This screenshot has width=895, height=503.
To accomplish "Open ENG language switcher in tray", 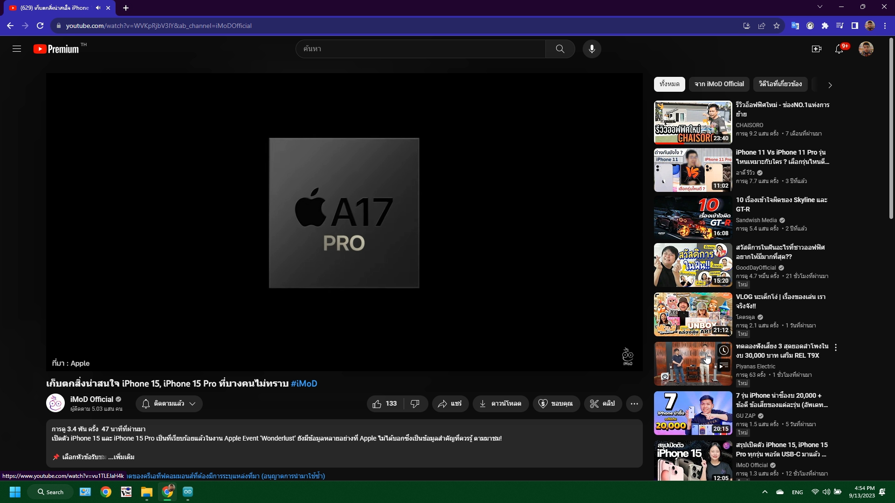I will pyautogui.click(x=797, y=492).
